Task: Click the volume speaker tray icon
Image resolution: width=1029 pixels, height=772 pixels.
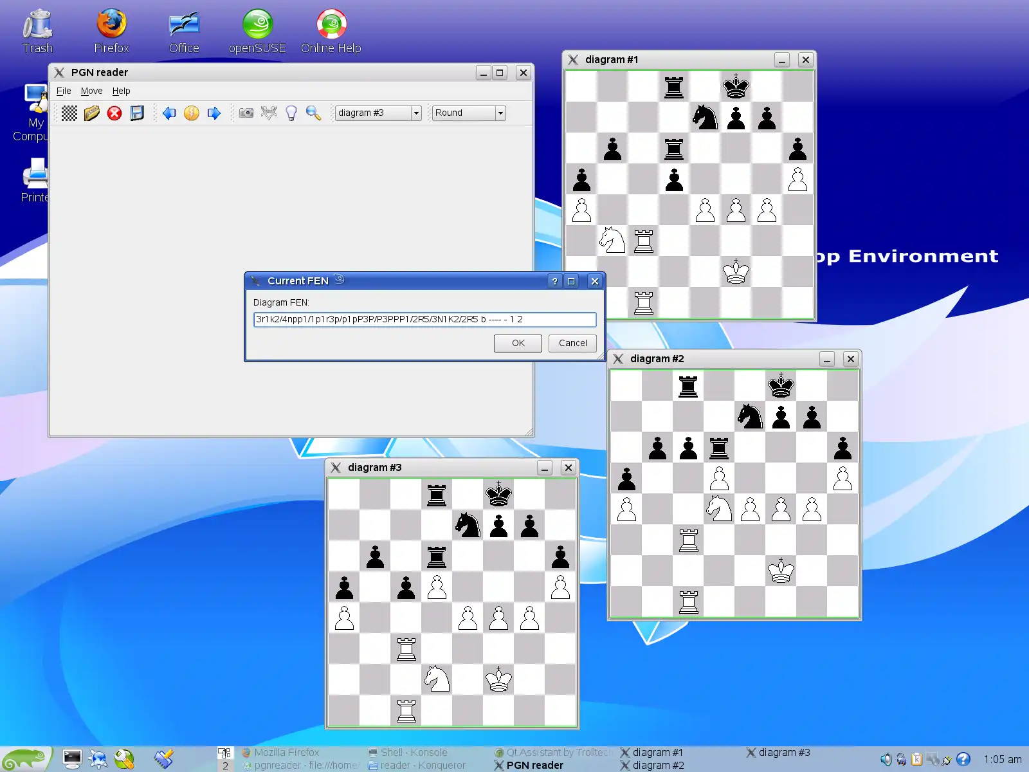Action: pyautogui.click(x=886, y=759)
